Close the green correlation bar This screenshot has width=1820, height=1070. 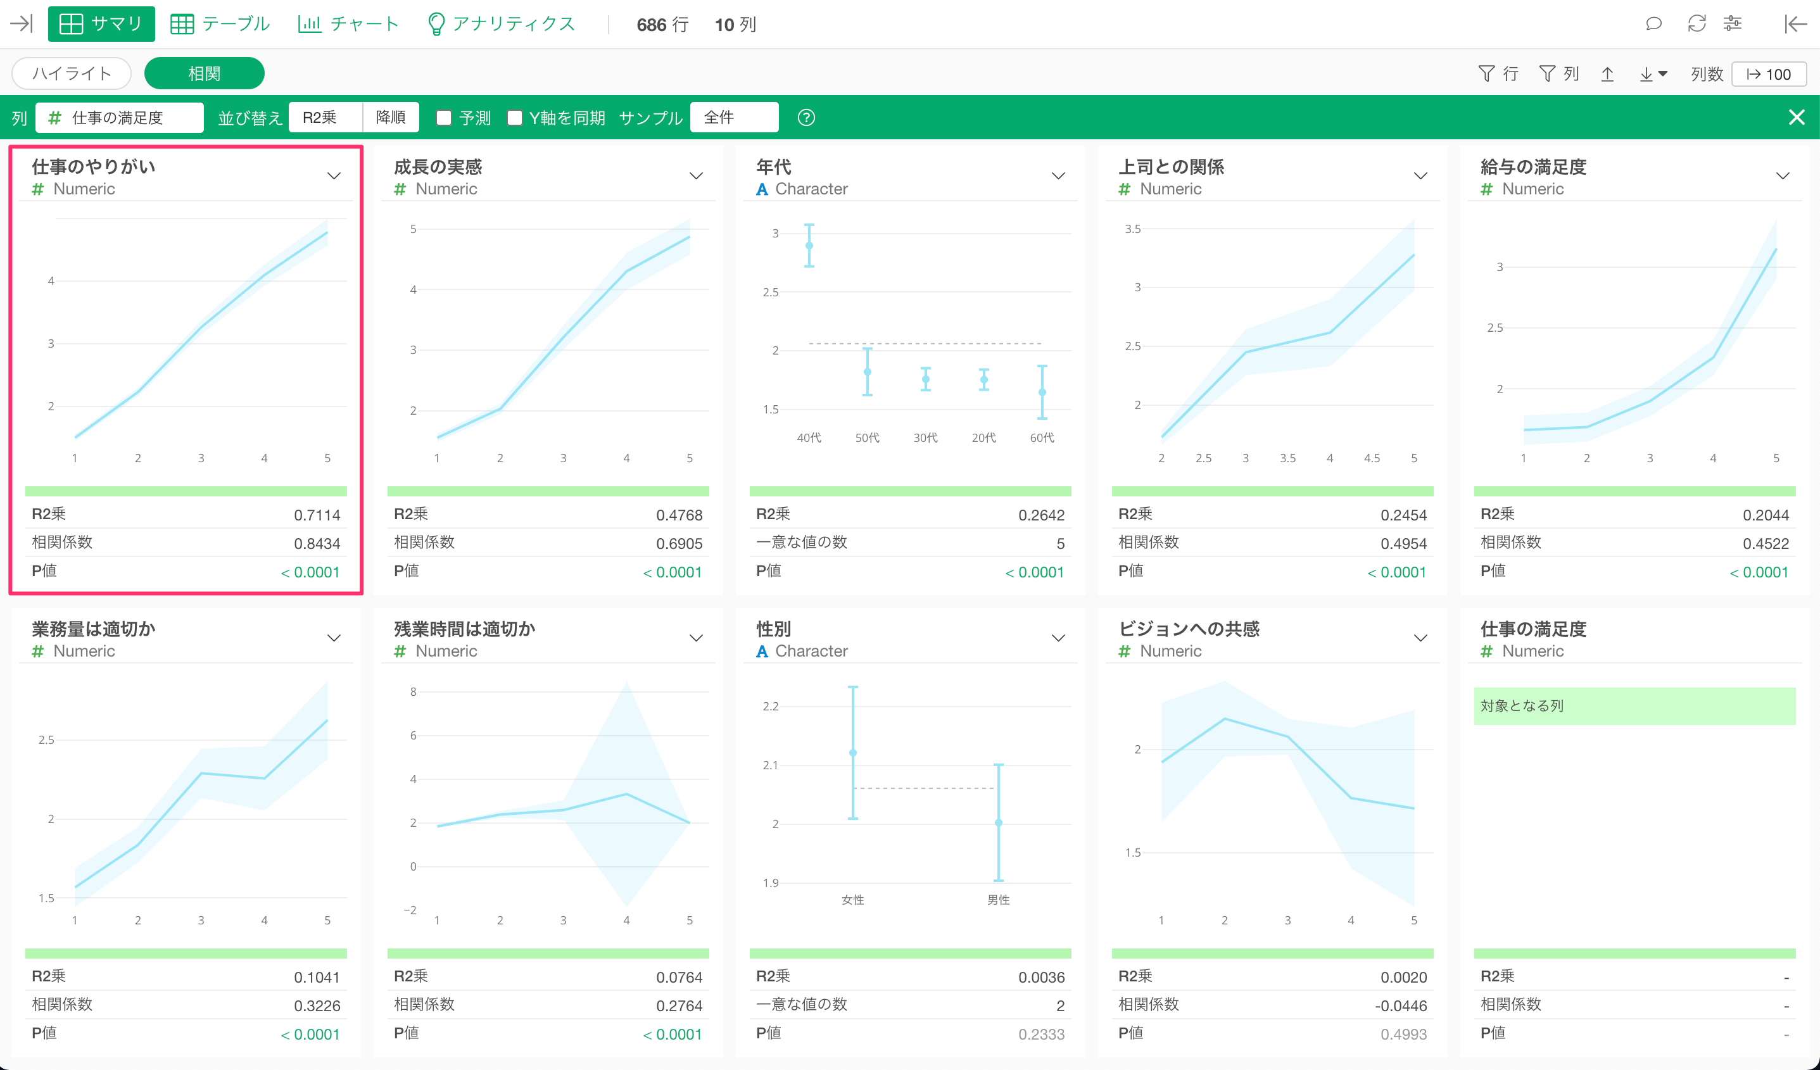1797,117
